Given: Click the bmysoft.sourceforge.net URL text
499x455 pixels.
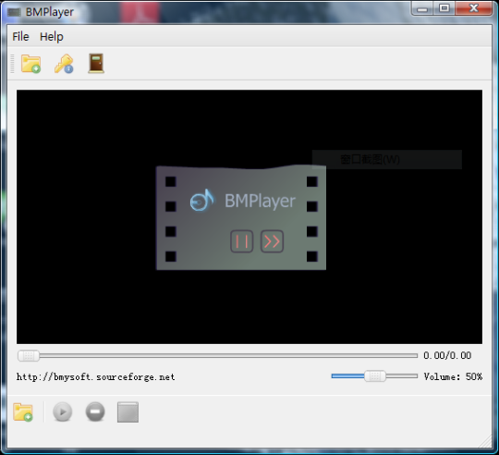Looking at the screenshot, I should [x=95, y=377].
